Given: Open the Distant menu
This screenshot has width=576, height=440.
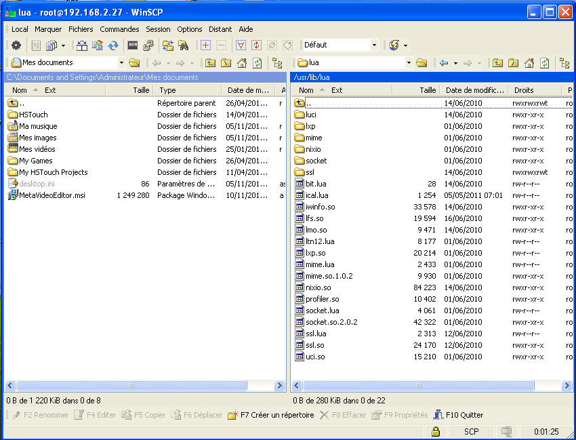Looking at the screenshot, I should (x=220, y=29).
